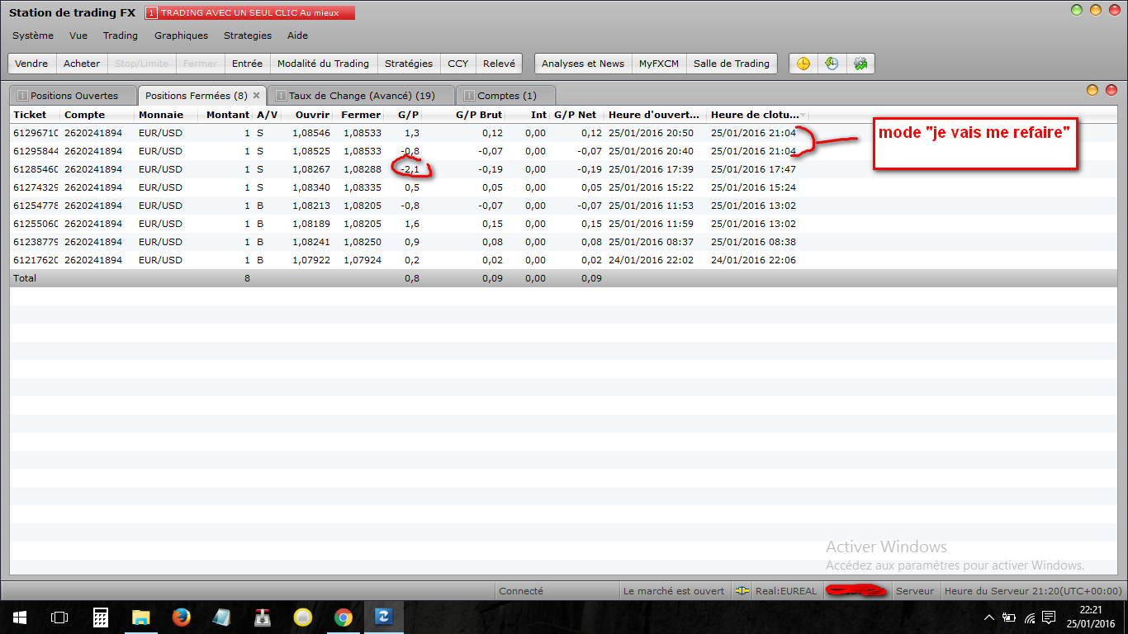Click sort arrow on Heure de cloture column

803,115
